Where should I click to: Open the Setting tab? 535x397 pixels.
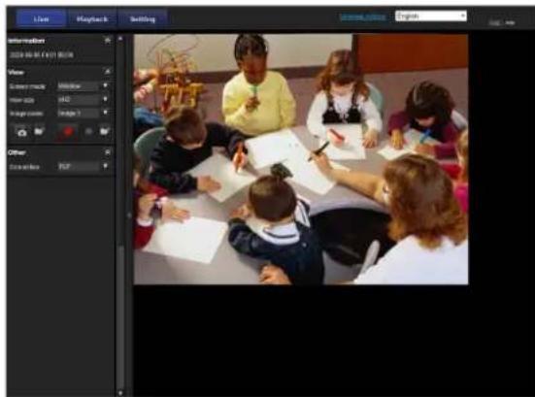click(143, 18)
